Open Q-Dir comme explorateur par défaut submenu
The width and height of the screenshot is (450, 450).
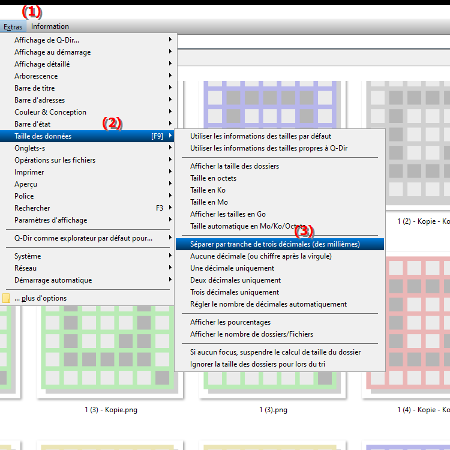pyautogui.click(x=87, y=238)
